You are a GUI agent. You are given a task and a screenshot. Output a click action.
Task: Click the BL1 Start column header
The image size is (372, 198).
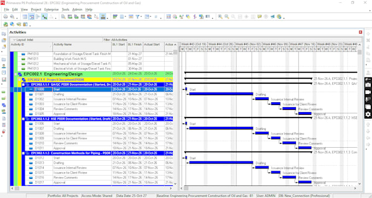[119, 46]
